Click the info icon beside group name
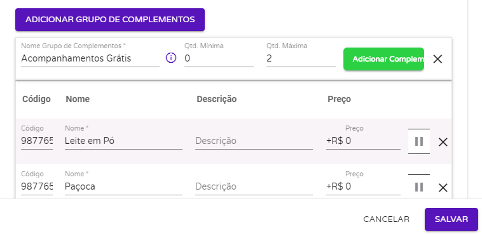Viewport: 482px width, 234px height. [171, 58]
